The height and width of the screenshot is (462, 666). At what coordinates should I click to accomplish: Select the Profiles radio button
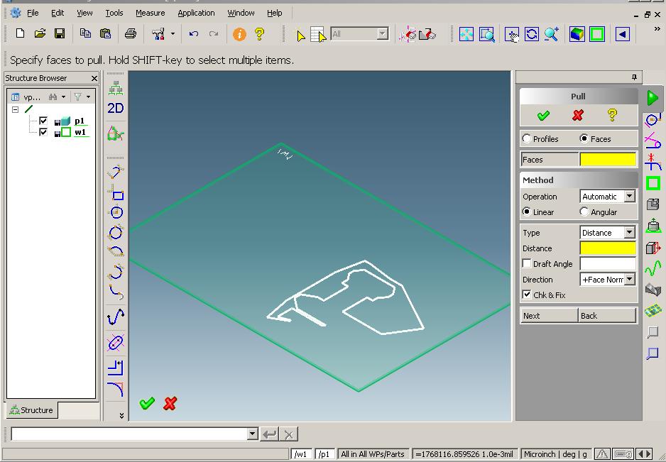coord(527,138)
